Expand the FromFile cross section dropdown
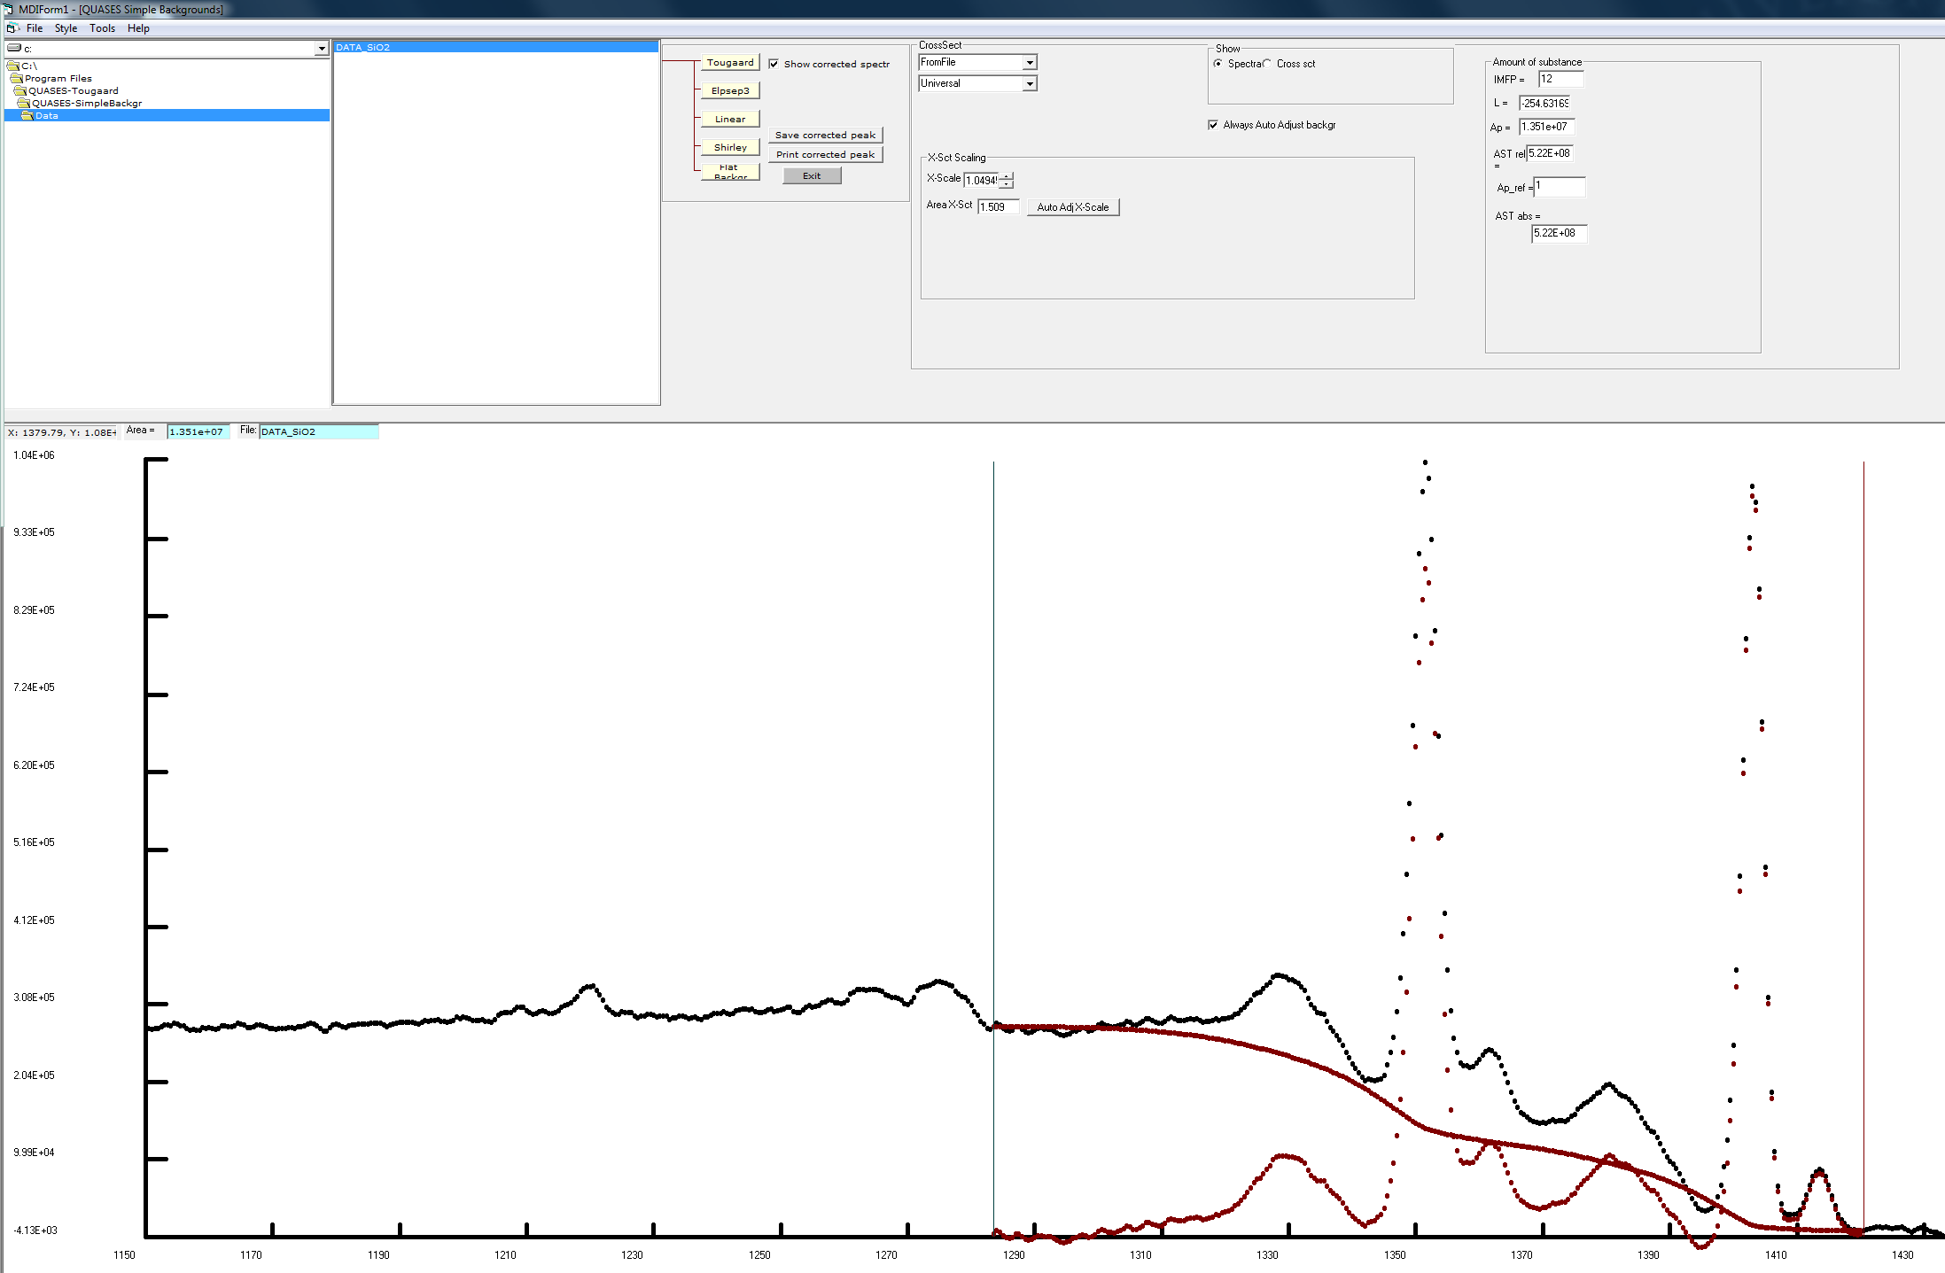Viewport: 1945px width, 1273px height. pos(1029,63)
